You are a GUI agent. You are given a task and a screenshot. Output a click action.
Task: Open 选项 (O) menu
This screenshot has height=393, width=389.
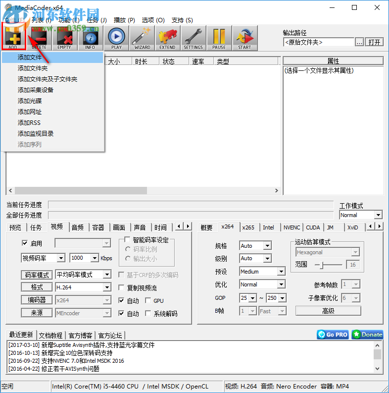(x=153, y=20)
